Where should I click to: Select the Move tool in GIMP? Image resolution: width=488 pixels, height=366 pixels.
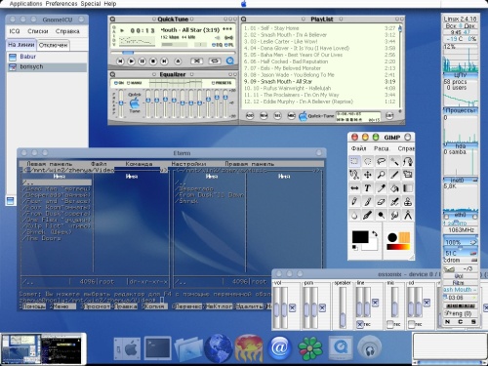368,175
